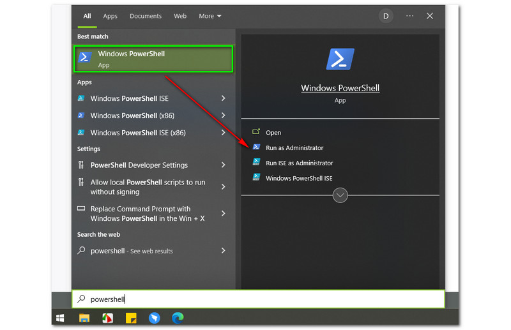Viewport: 511px width, 330px height.
Task: Switch to the Apps filter tab
Action: tap(111, 16)
